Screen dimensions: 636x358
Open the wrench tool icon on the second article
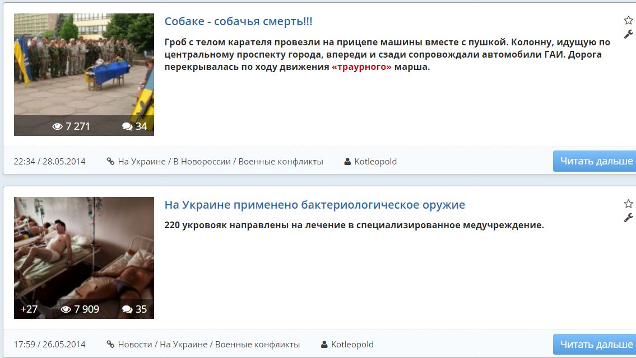point(628,218)
